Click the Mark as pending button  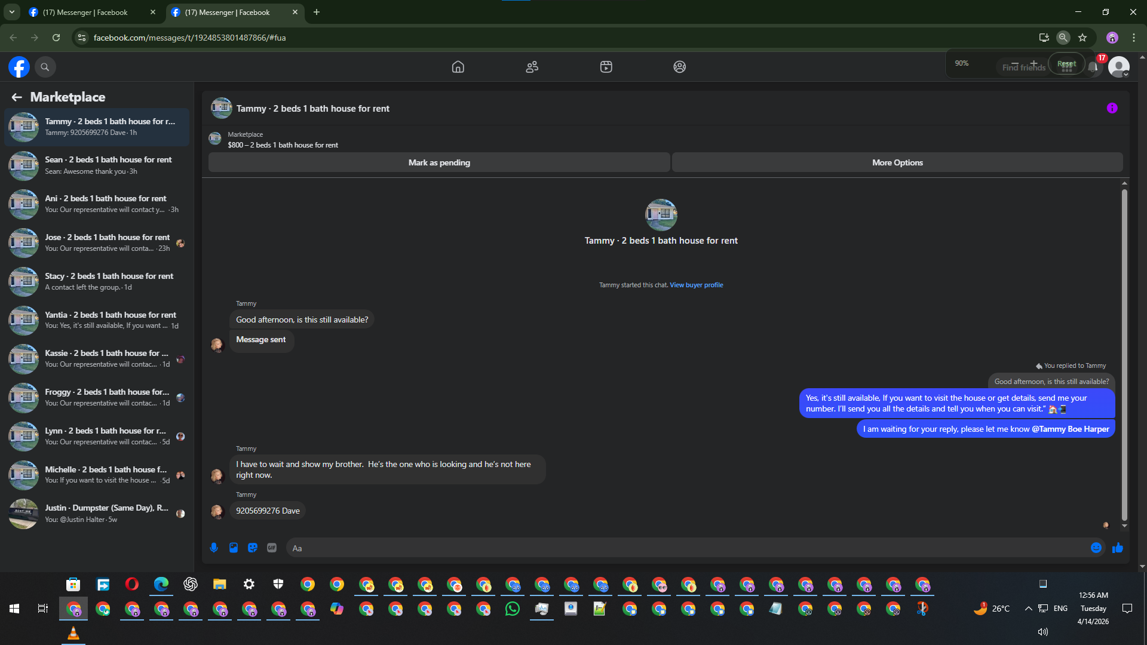439,162
